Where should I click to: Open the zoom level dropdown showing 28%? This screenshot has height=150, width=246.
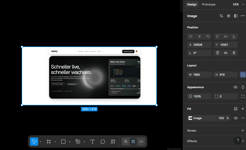(x=238, y=4)
